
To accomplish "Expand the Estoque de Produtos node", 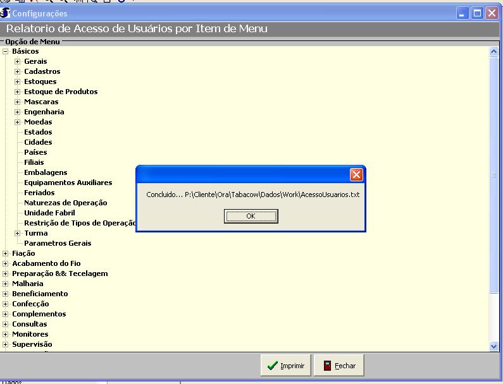I will coord(18,92).
